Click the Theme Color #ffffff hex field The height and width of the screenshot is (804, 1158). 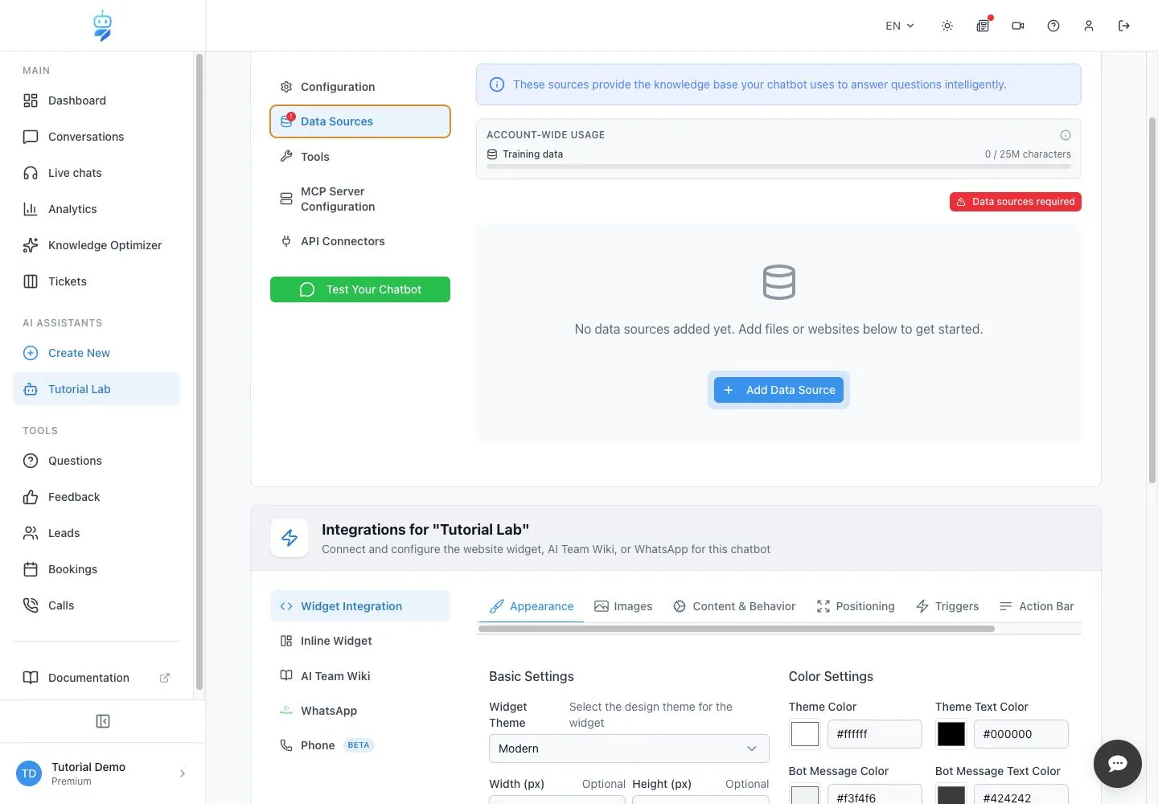coord(875,734)
